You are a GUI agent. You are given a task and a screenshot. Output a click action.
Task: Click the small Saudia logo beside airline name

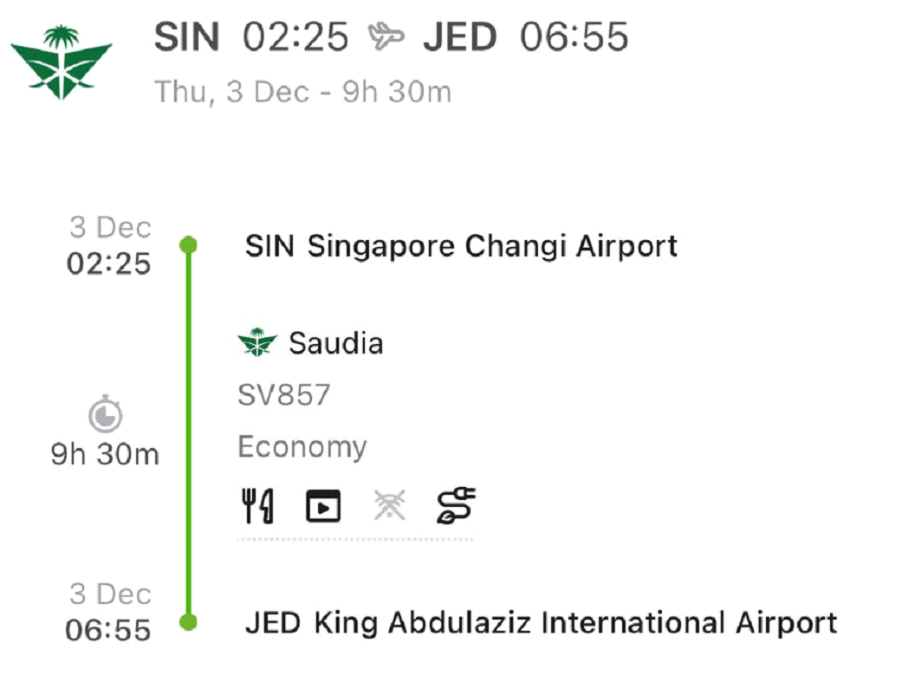(256, 343)
